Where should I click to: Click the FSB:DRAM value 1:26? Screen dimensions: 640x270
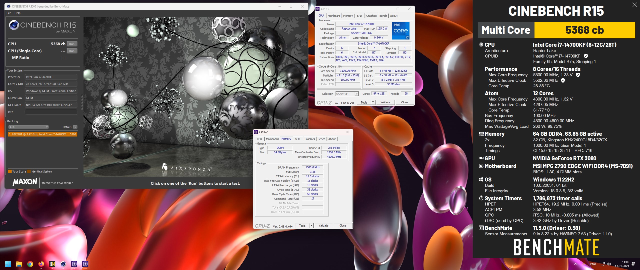tap(312, 172)
